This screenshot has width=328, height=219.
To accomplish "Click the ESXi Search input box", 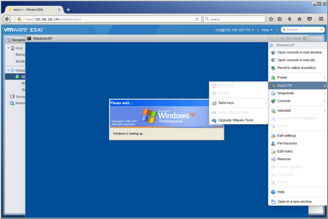I will [x=303, y=30].
